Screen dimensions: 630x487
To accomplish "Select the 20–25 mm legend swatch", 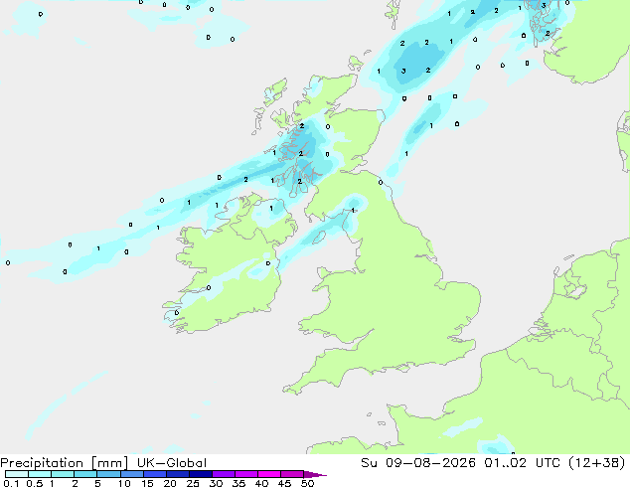I will 178,474.
